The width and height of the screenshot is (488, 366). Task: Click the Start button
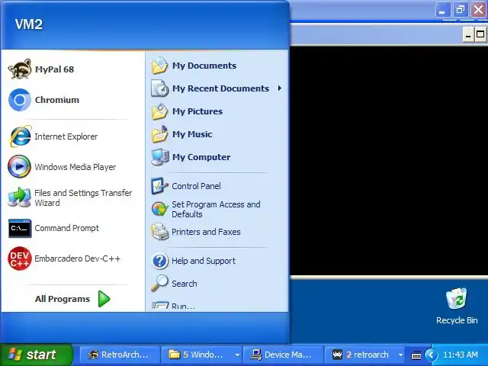tap(37, 355)
